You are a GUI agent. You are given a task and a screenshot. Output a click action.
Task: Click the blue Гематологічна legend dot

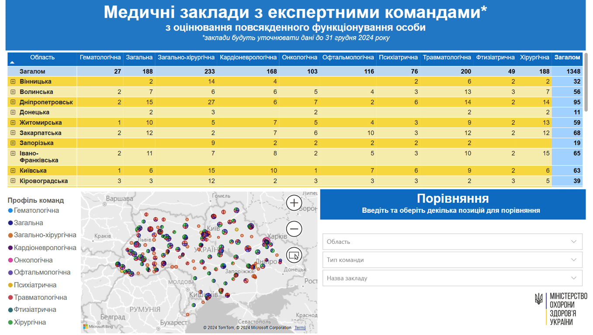pyautogui.click(x=10, y=211)
